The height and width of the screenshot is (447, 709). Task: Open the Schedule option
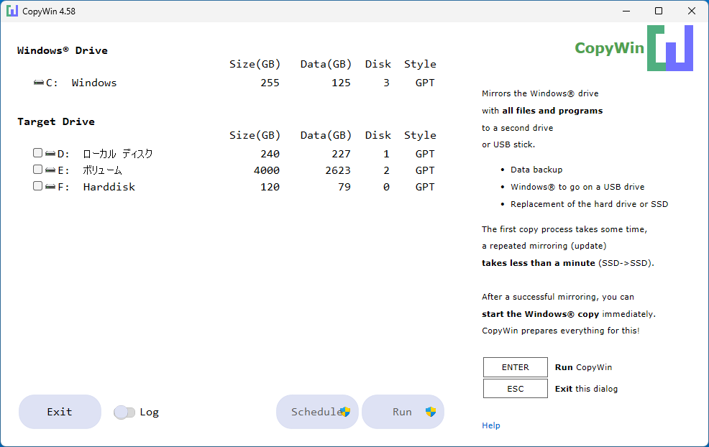point(317,412)
